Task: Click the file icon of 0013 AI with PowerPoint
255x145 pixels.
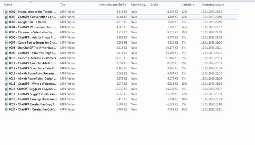Action: 6,73
